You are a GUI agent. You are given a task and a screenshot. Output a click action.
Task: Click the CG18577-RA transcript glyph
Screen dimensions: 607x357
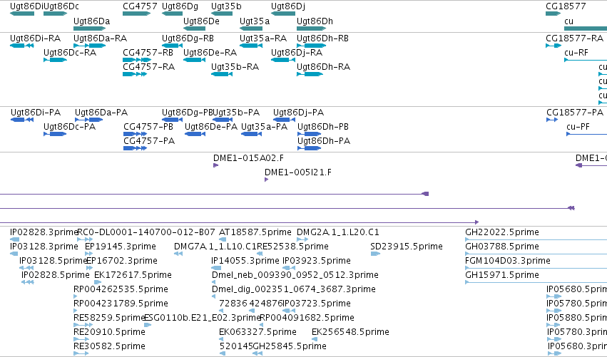pyautogui.click(x=554, y=46)
